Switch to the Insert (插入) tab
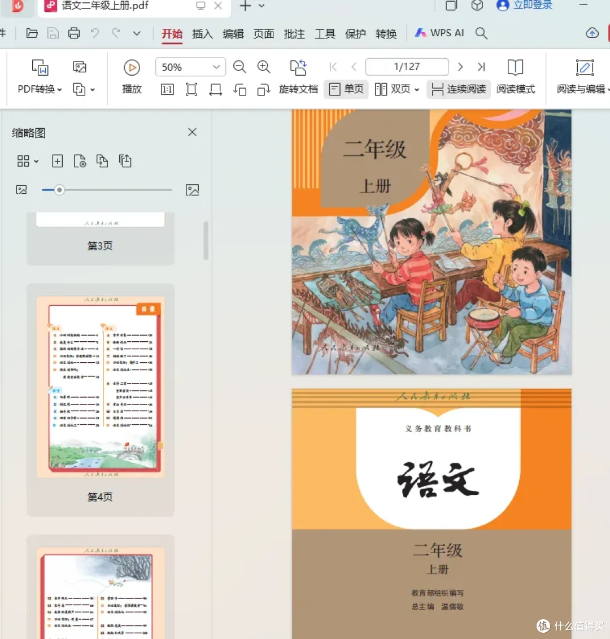 [x=203, y=33]
